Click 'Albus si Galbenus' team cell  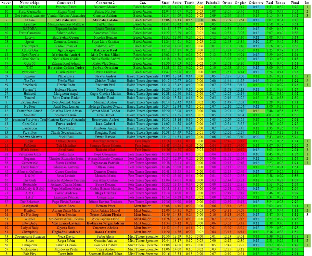click(x=29, y=171)
